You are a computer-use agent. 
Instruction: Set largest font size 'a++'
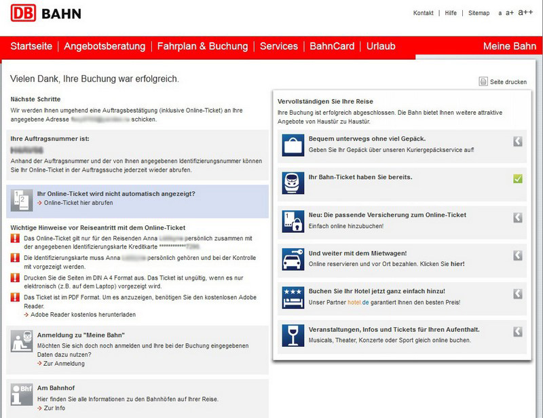(x=525, y=12)
